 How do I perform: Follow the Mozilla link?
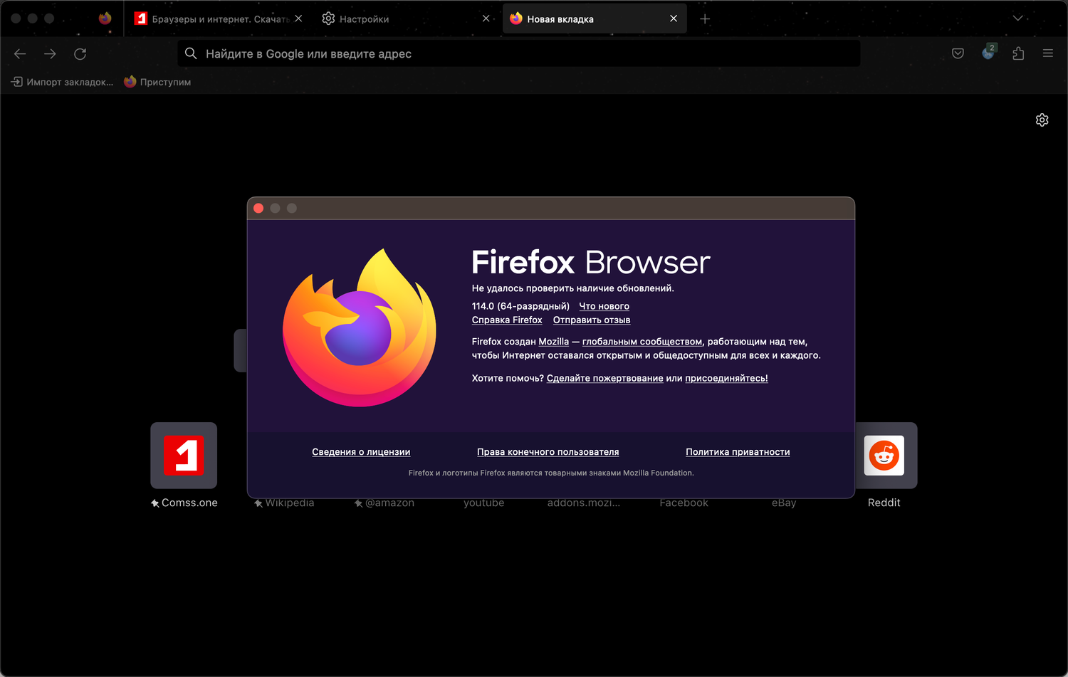point(554,342)
